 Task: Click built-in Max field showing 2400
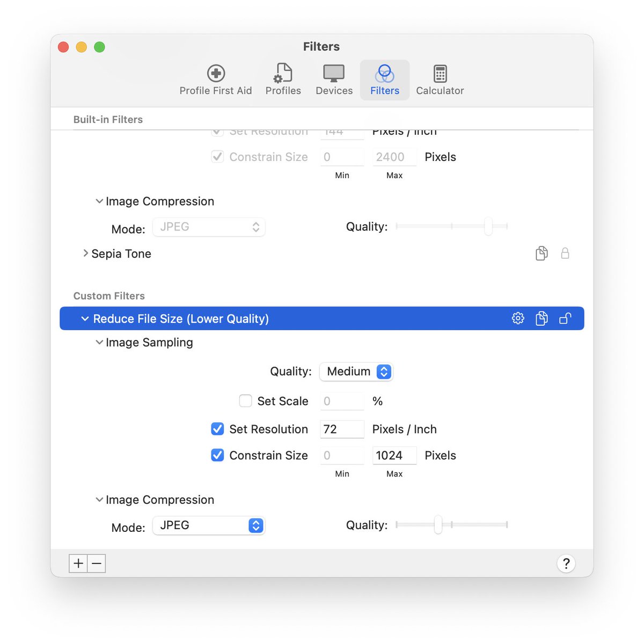394,157
